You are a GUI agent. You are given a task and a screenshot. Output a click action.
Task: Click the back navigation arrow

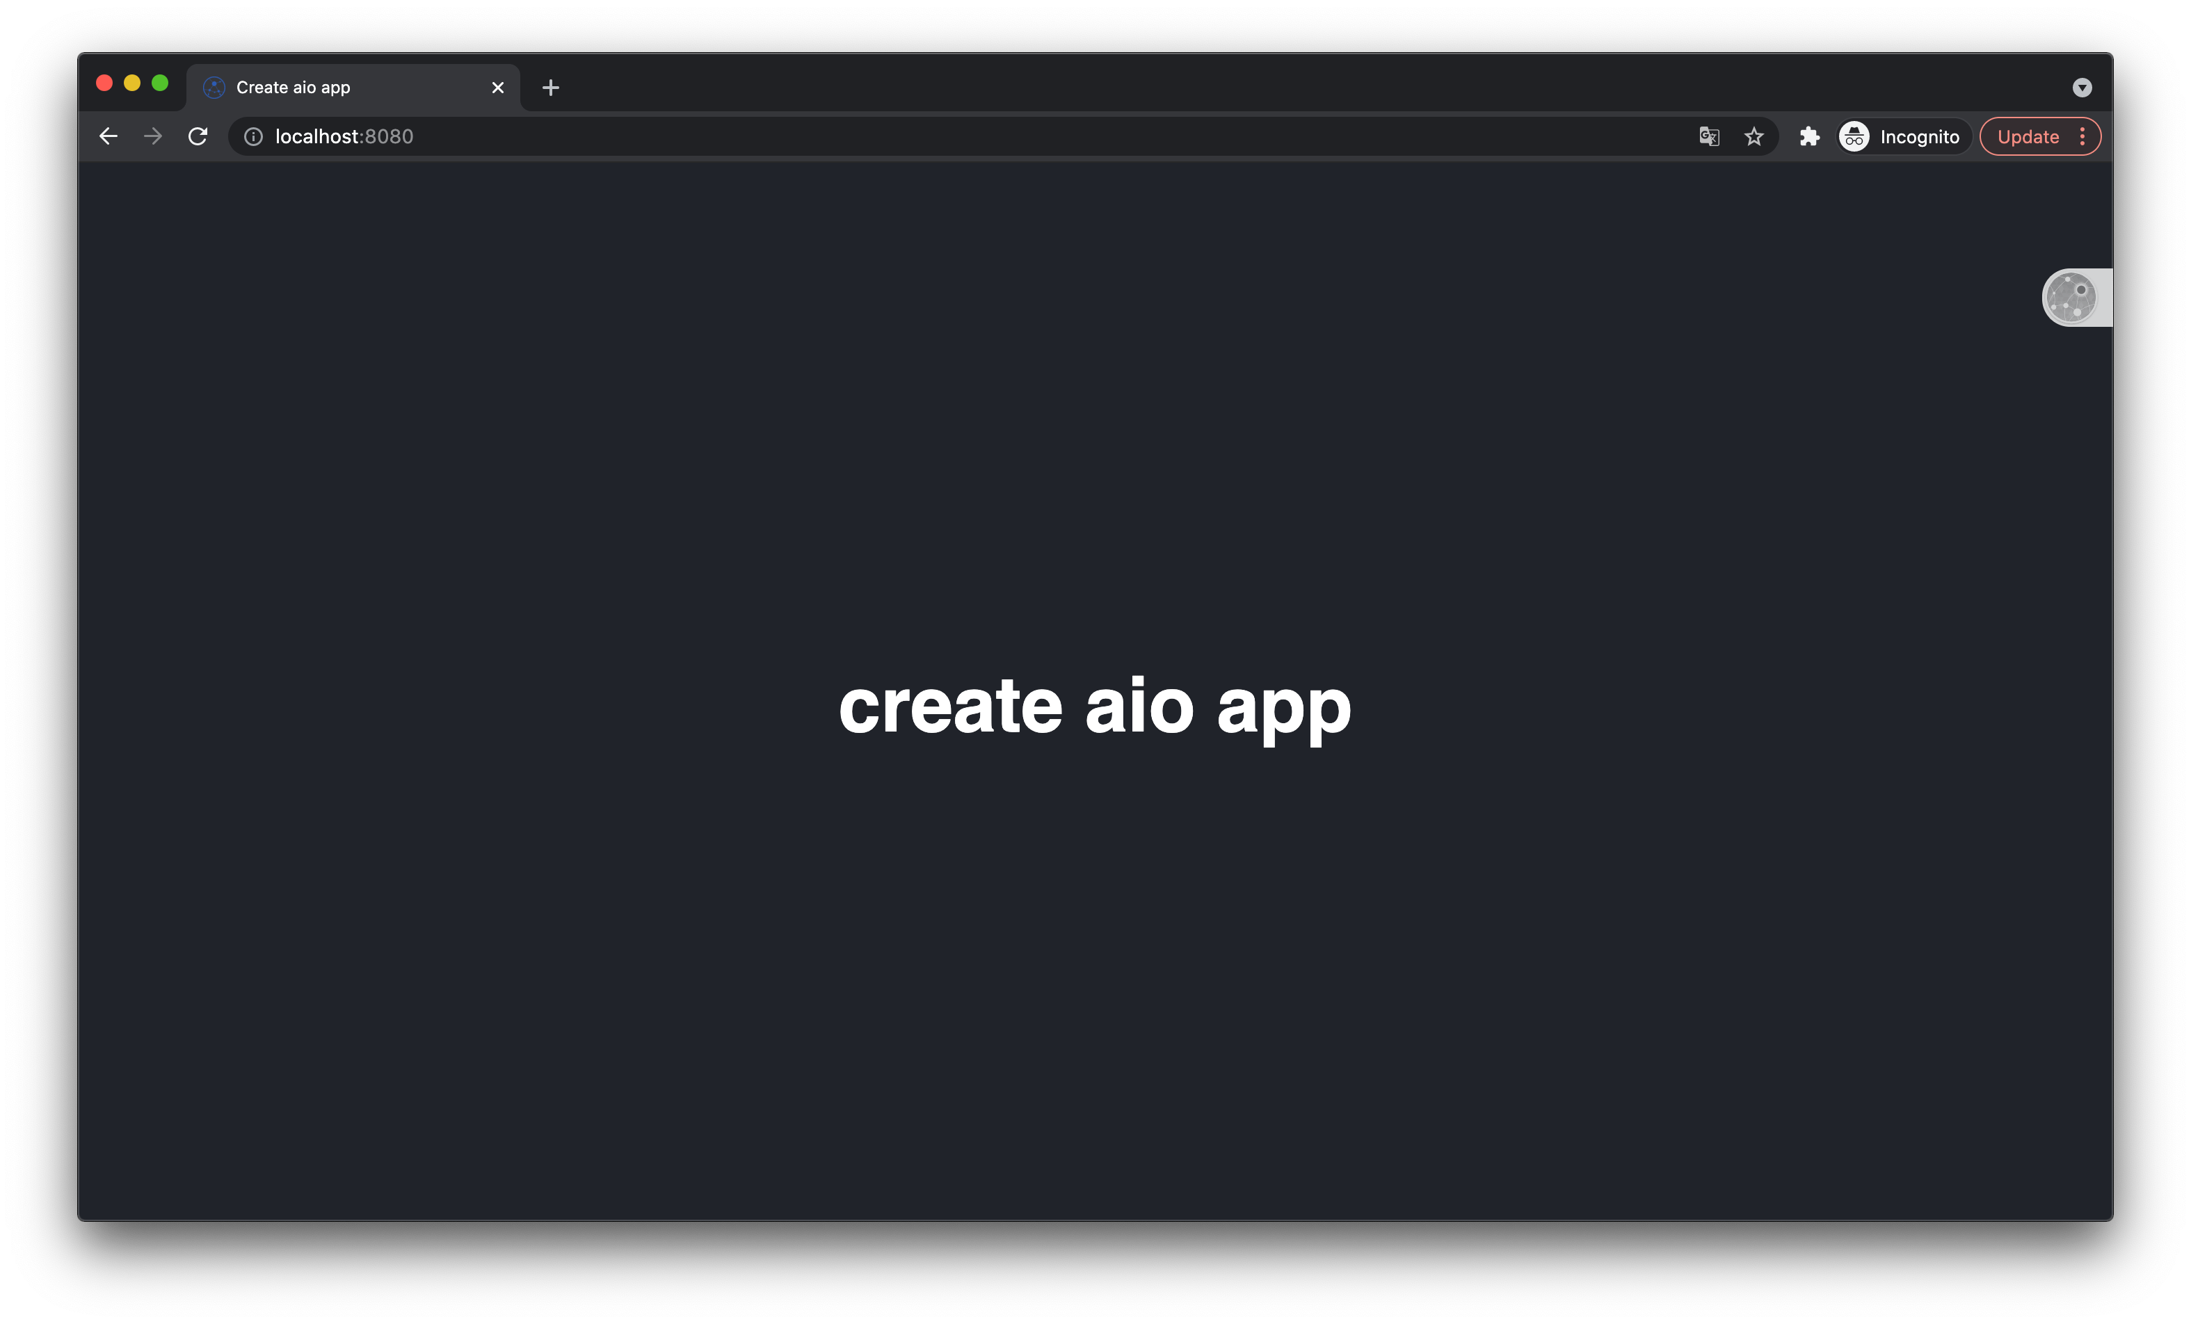(109, 136)
